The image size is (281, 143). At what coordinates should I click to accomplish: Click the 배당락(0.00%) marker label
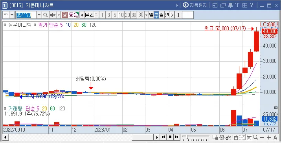pos(91,79)
